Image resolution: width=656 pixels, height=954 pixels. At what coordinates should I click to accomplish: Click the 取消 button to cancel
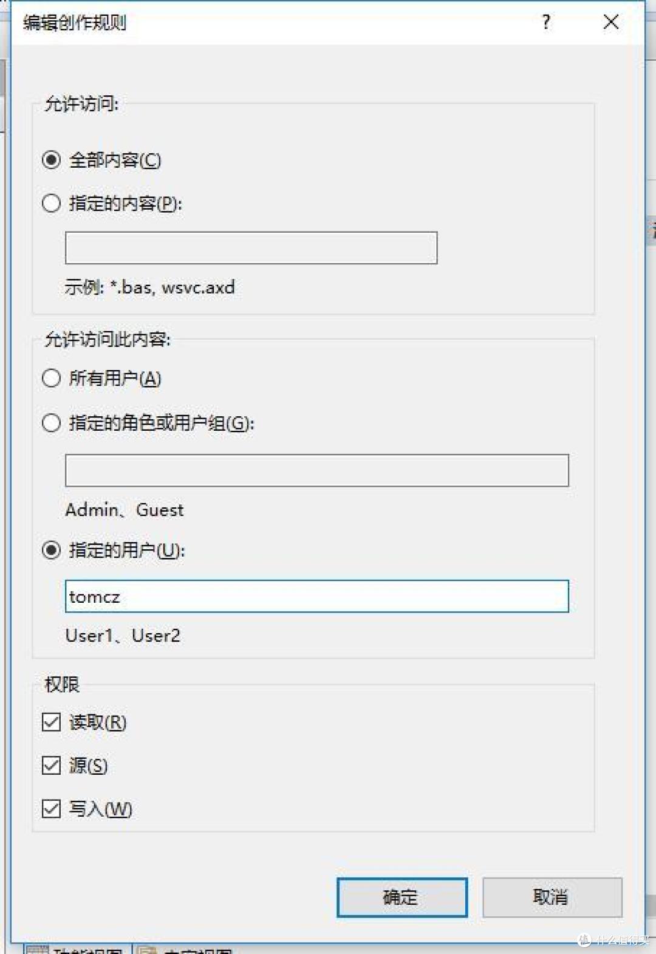pyautogui.click(x=552, y=897)
